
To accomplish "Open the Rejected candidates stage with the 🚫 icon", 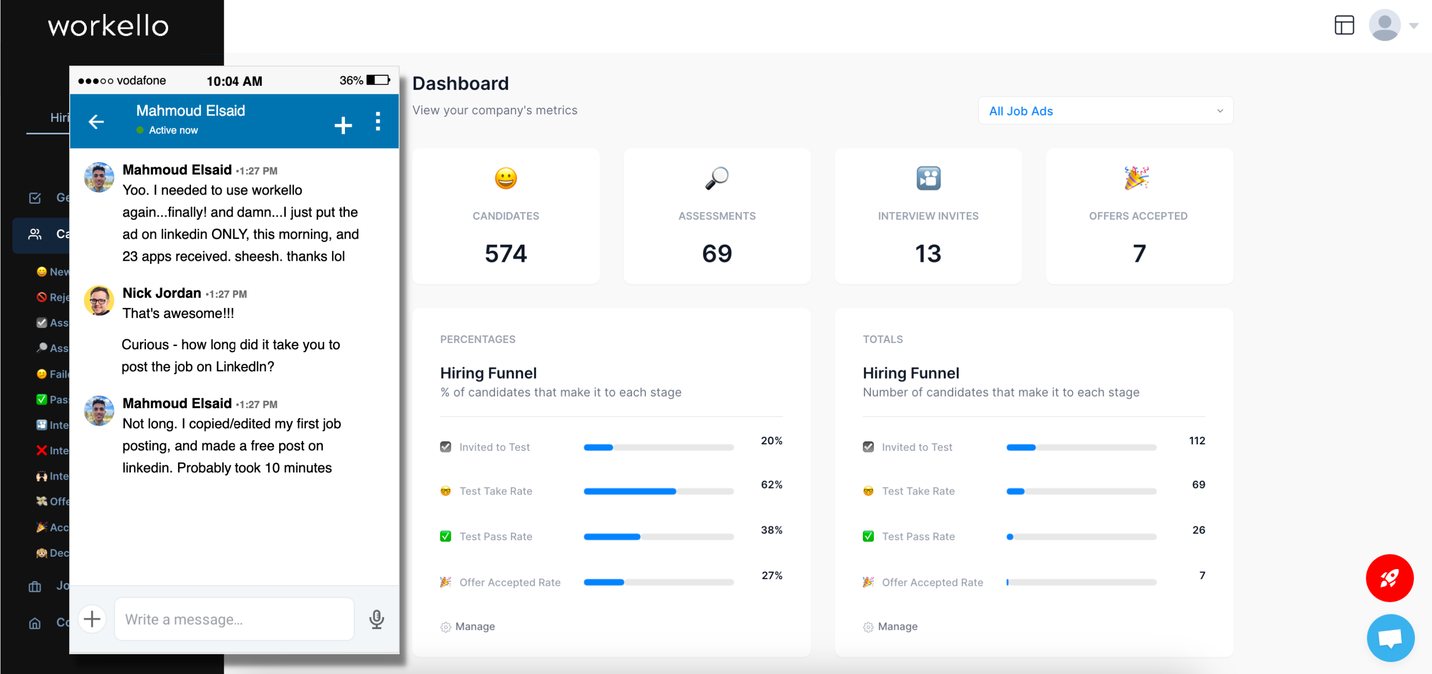I will [x=42, y=297].
